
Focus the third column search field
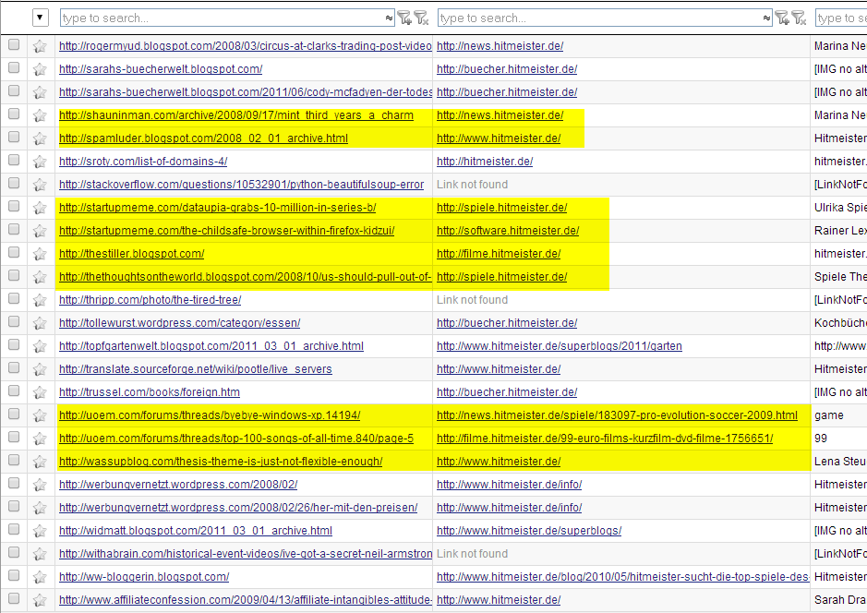[841, 18]
